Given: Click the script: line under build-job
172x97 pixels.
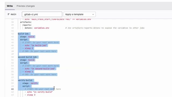Looking at the screenshot, I should pos(24,40).
